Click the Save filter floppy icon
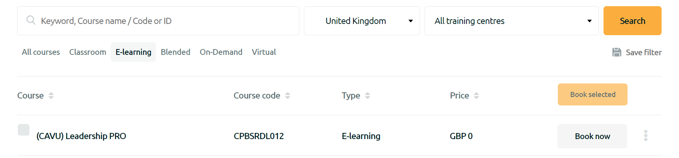The image size is (679, 158). pyautogui.click(x=617, y=52)
